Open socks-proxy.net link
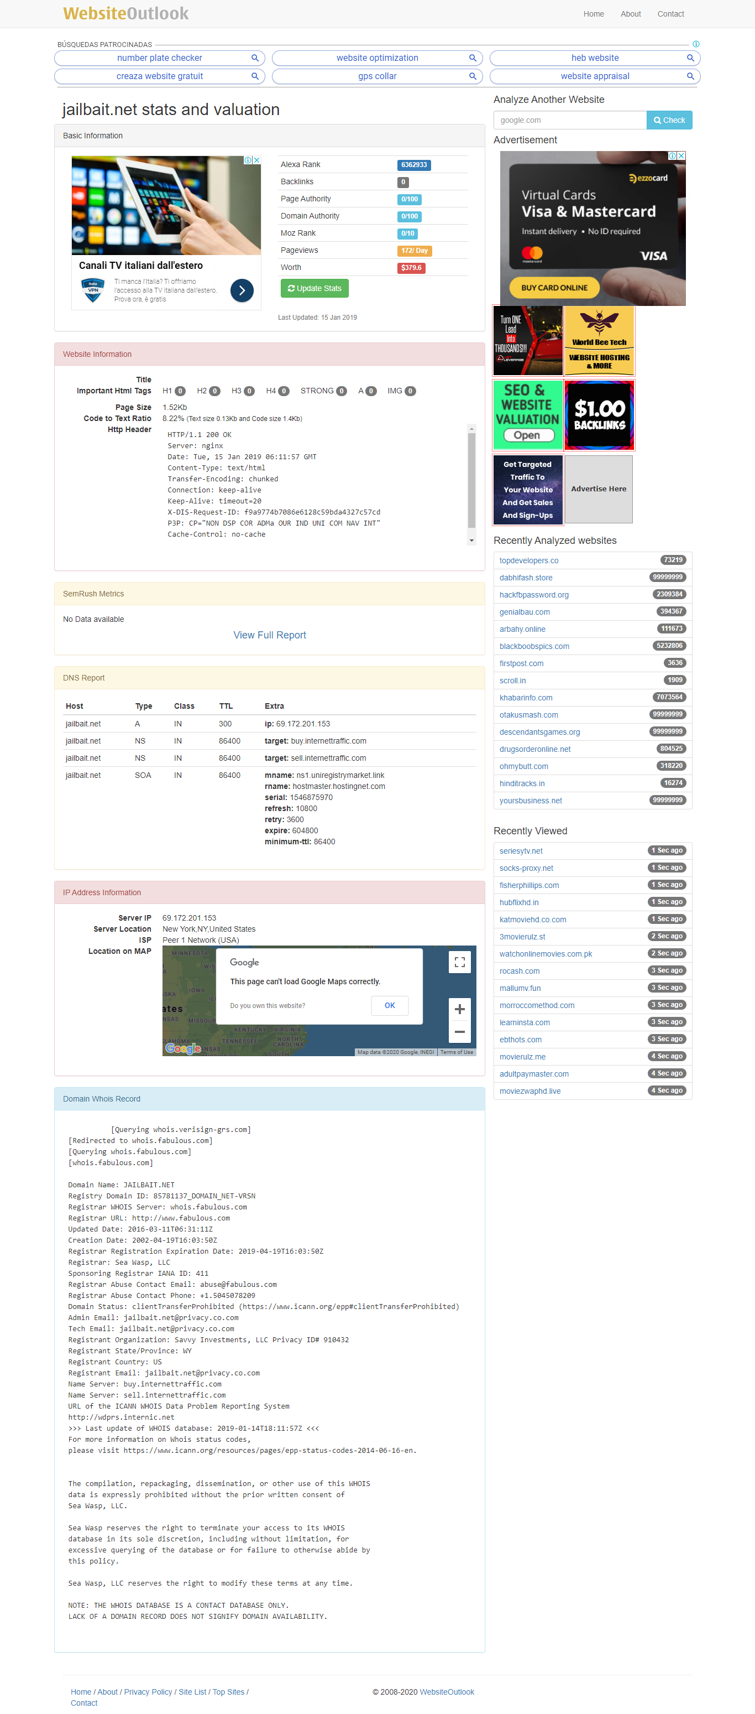755x1714 pixels. (526, 868)
